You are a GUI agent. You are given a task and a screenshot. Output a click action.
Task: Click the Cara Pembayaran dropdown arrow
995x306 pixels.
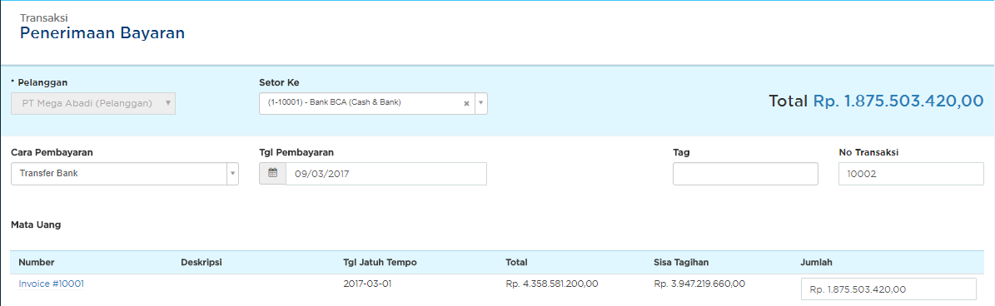pyautogui.click(x=232, y=174)
